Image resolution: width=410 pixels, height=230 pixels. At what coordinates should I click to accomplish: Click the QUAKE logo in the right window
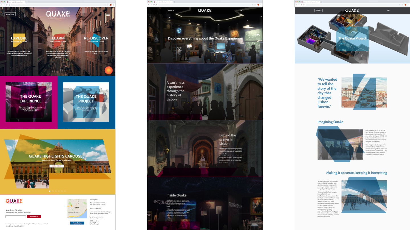(x=352, y=11)
